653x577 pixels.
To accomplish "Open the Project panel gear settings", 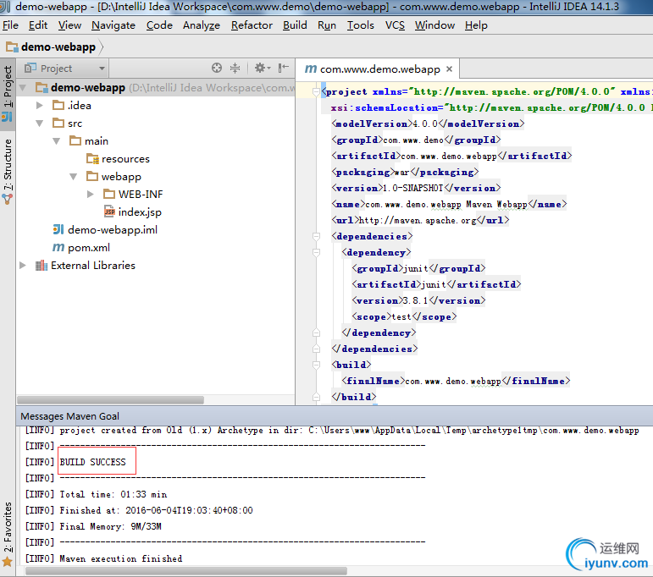I will point(263,68).
